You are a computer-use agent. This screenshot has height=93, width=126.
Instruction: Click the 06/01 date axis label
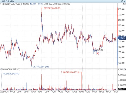[19, 92]
